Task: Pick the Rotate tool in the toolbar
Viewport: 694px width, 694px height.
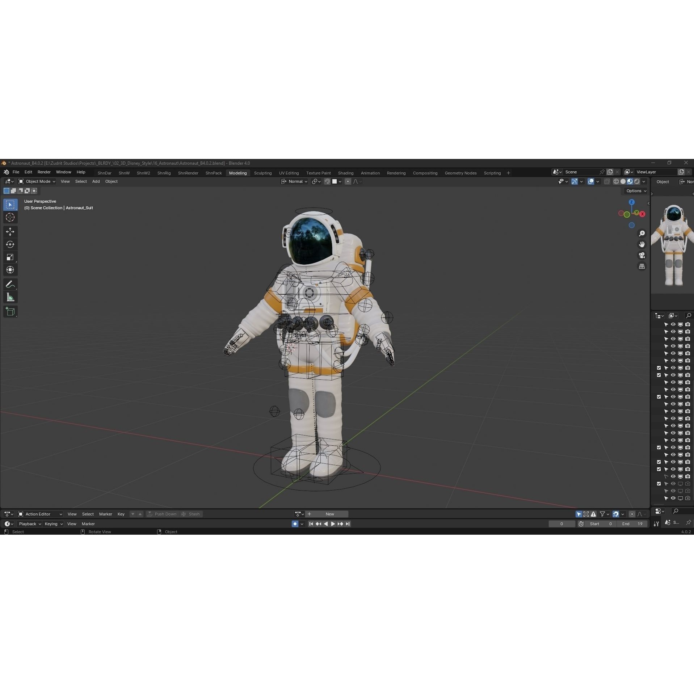Action: (10, 244)
